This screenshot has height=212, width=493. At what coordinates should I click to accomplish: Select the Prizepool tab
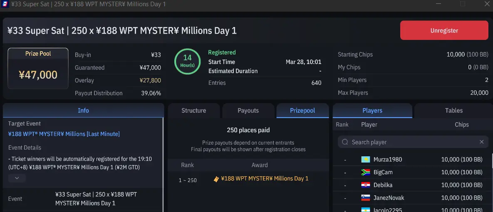302,111
